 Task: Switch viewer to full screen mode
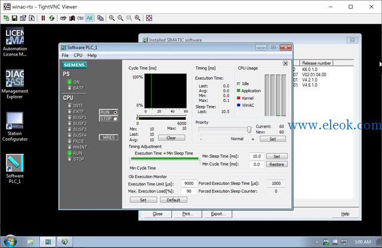(x=149, y=18)
